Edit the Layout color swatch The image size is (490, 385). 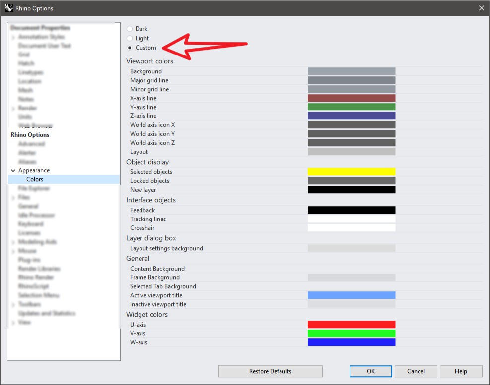[351, 151]
